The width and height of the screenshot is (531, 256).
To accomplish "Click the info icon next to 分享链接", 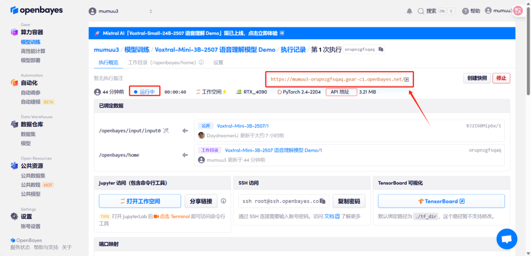I will coord(223,201).
